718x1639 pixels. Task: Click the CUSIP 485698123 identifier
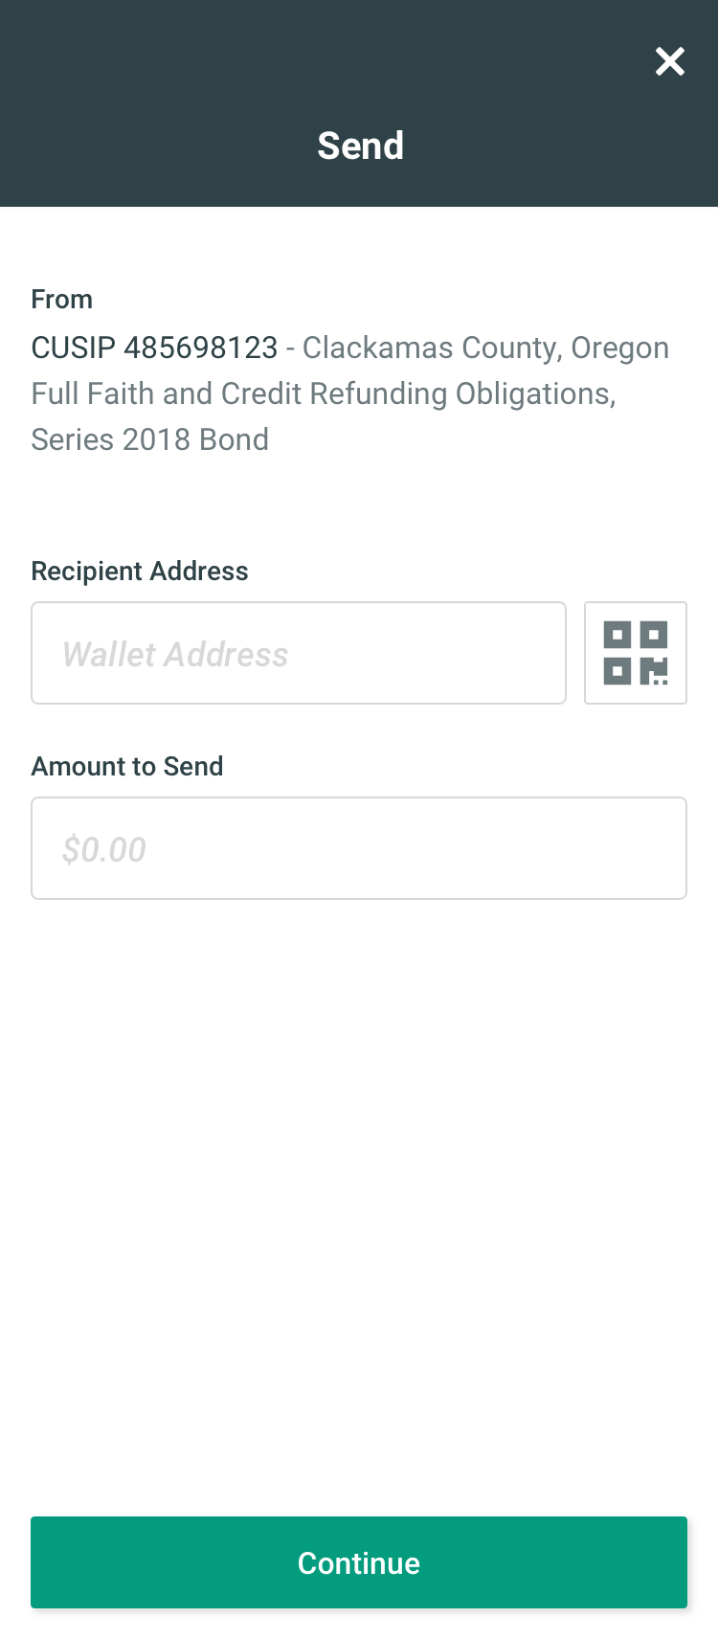coord(154,348)
